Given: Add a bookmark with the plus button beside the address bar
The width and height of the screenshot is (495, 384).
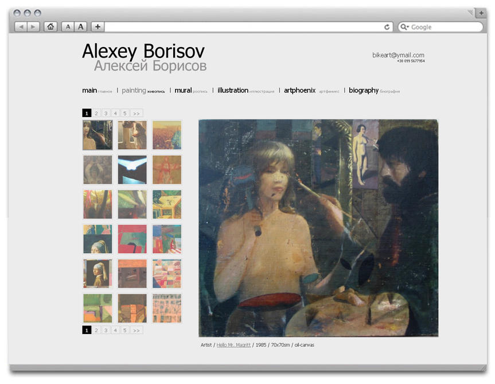Looking at the screenshot, I should [x=98, y=27].
